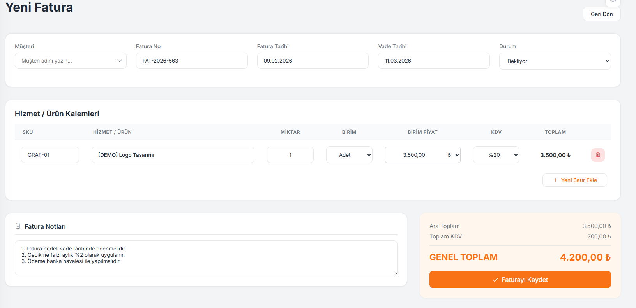
Task: Click the Fatura No field FAT-2026-563
Action: click(x=192, y=61)
